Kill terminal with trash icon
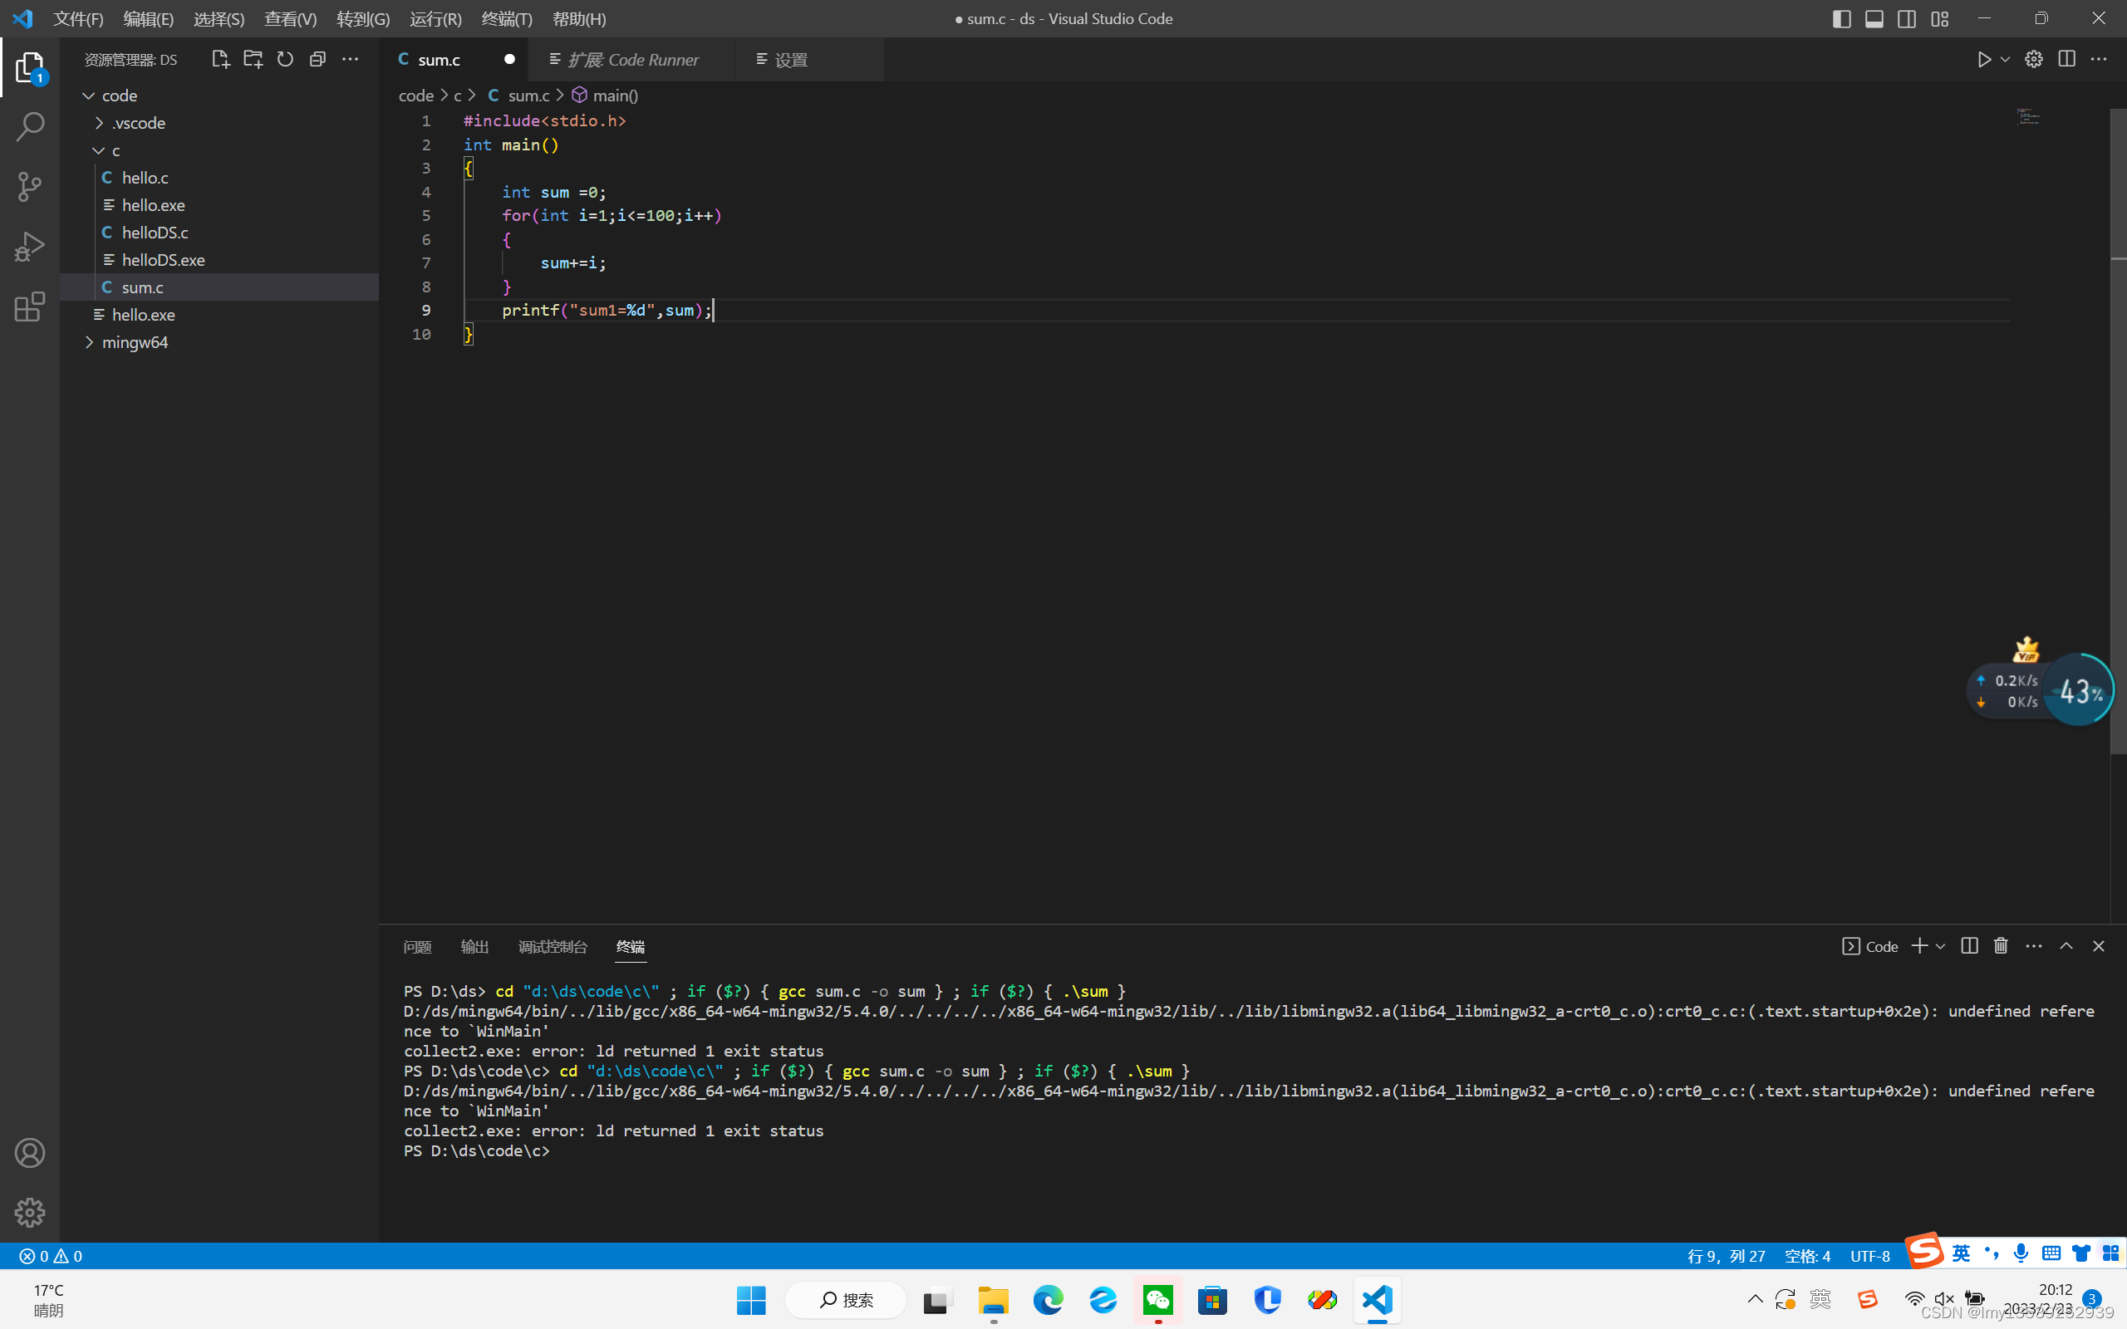2127x1329 pixels. click(x=2002, y=946)
